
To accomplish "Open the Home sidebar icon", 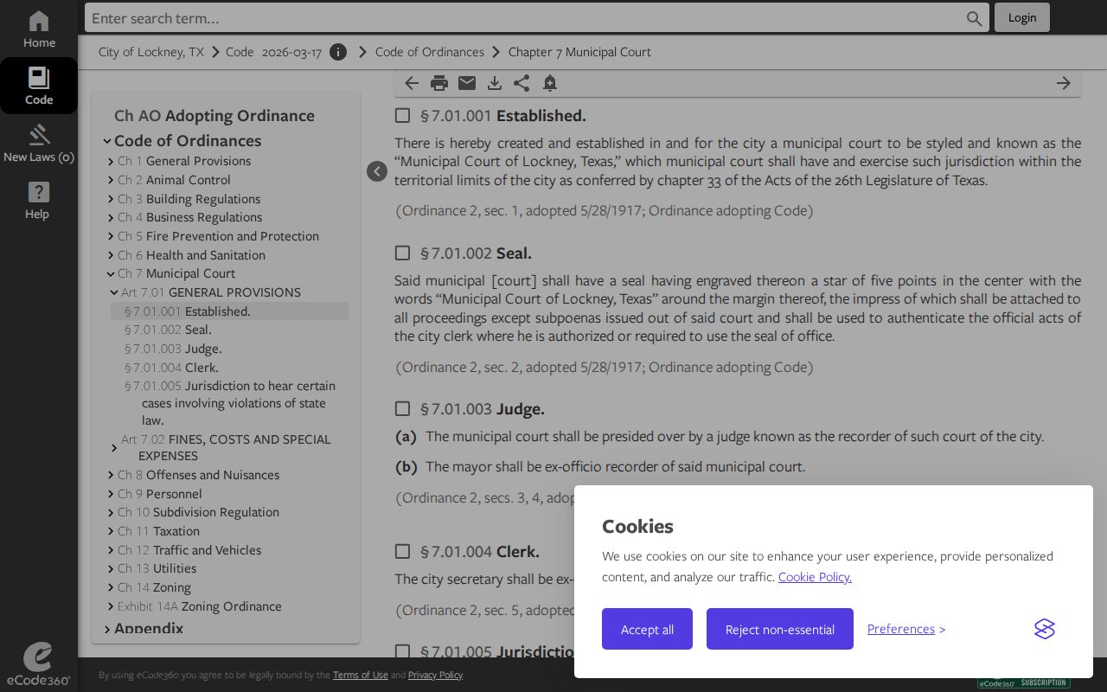I will point(39,29).
